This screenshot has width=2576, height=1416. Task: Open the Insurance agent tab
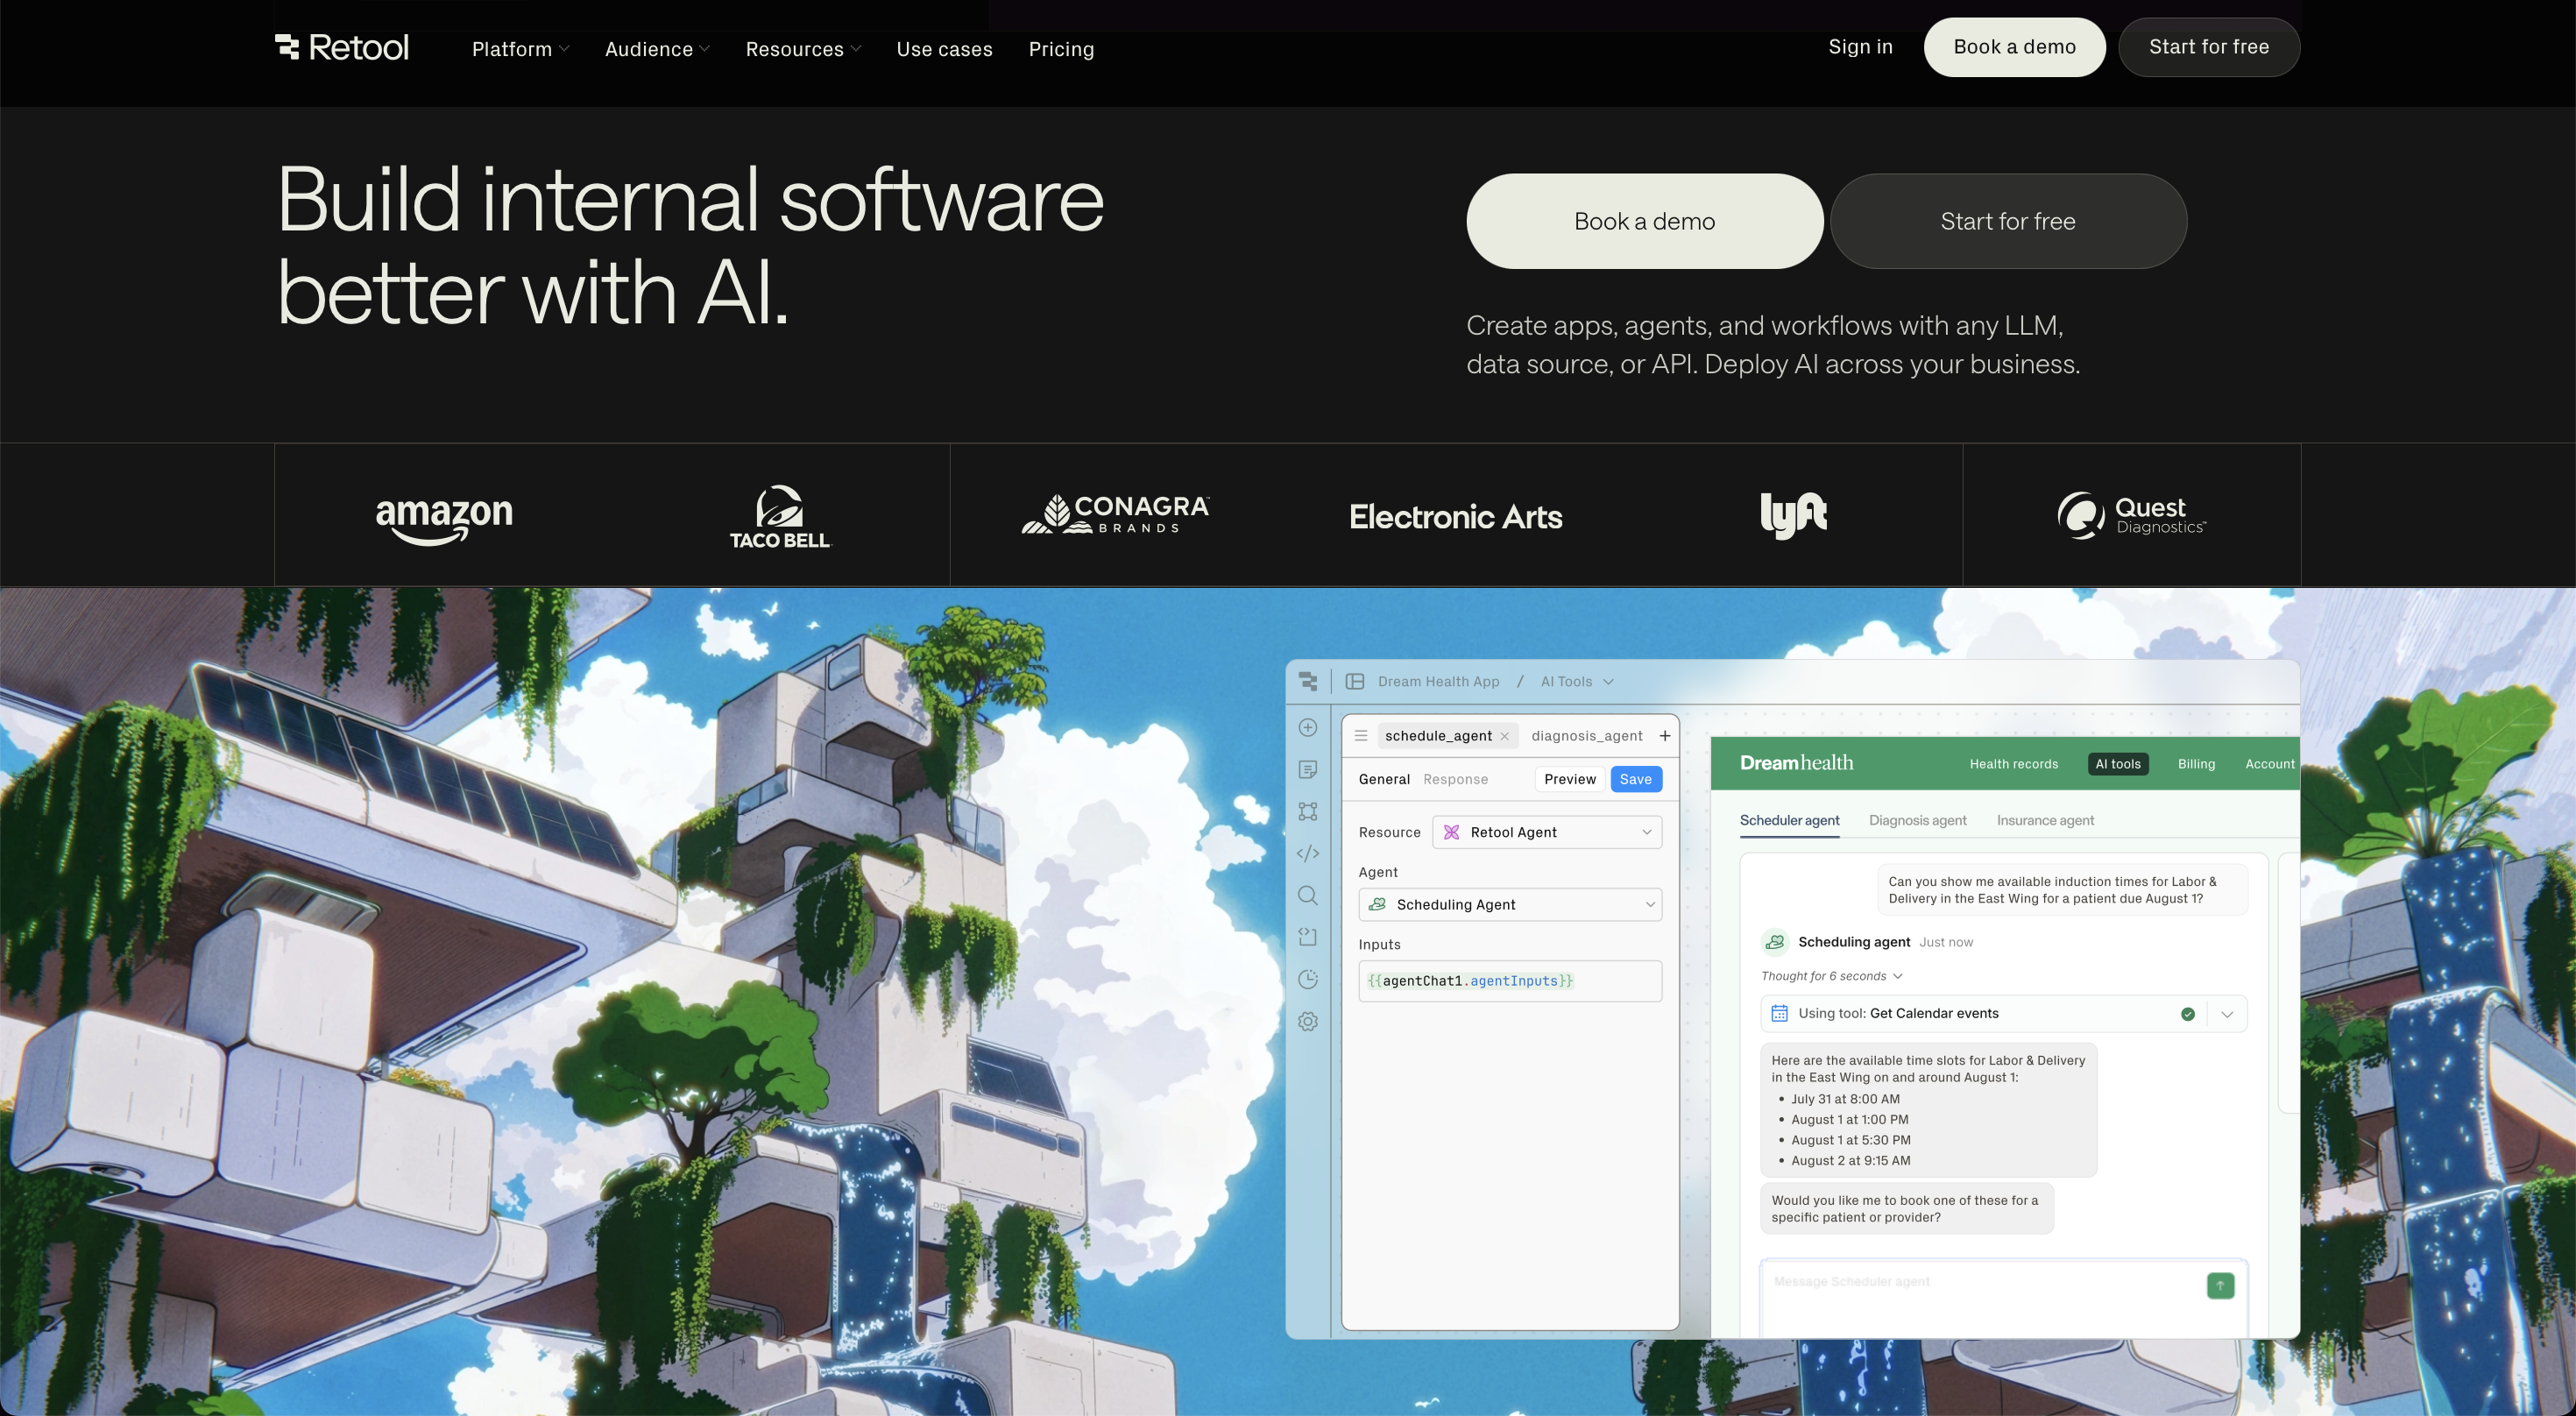tap(2045, 821)
